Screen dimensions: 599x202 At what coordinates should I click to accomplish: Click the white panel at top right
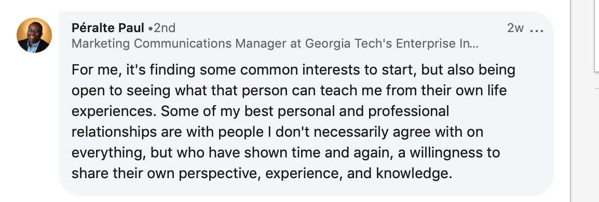[x=597, y=35]
